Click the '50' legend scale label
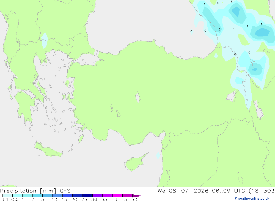 point(134,199)
